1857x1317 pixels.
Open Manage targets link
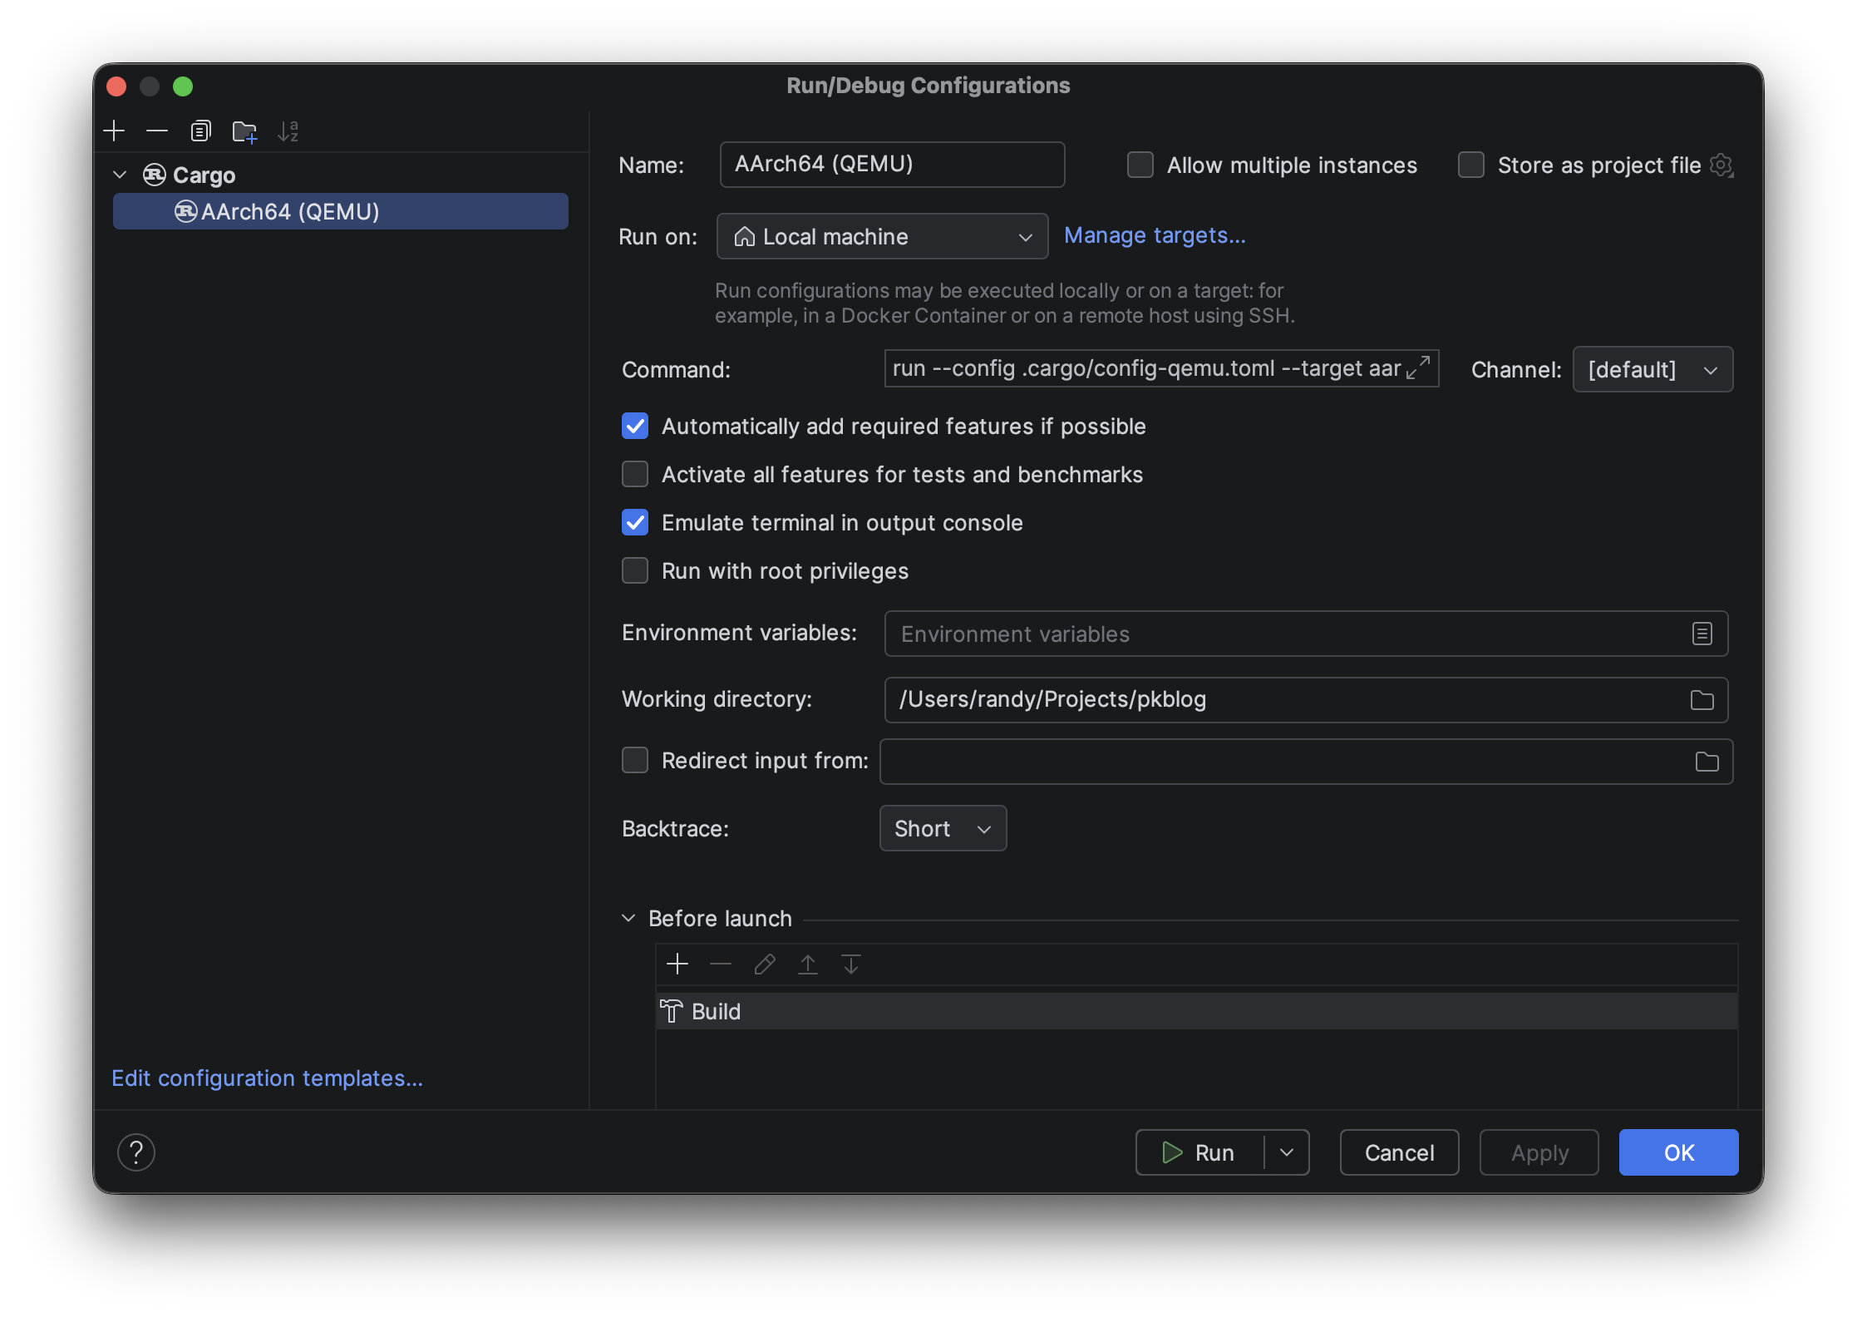(x=1155, y=235)
